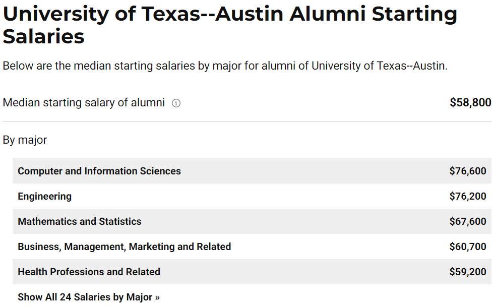Click the word Salaries in the heading
This screenshot has width=493, height=306.
click(43, 36)
